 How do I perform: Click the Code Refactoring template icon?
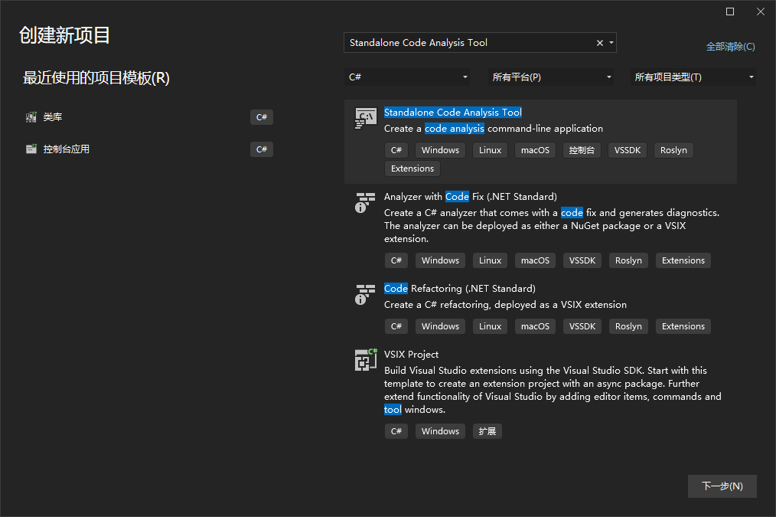[366, 294]
